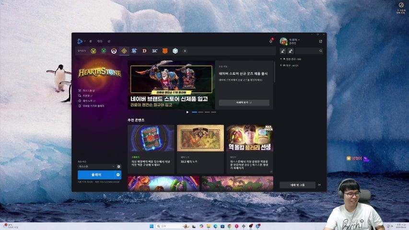The height and width of the screenshot is (230, 409).
Task: Open the lower right tropical banner card
Action: click(x=237, y=184)
